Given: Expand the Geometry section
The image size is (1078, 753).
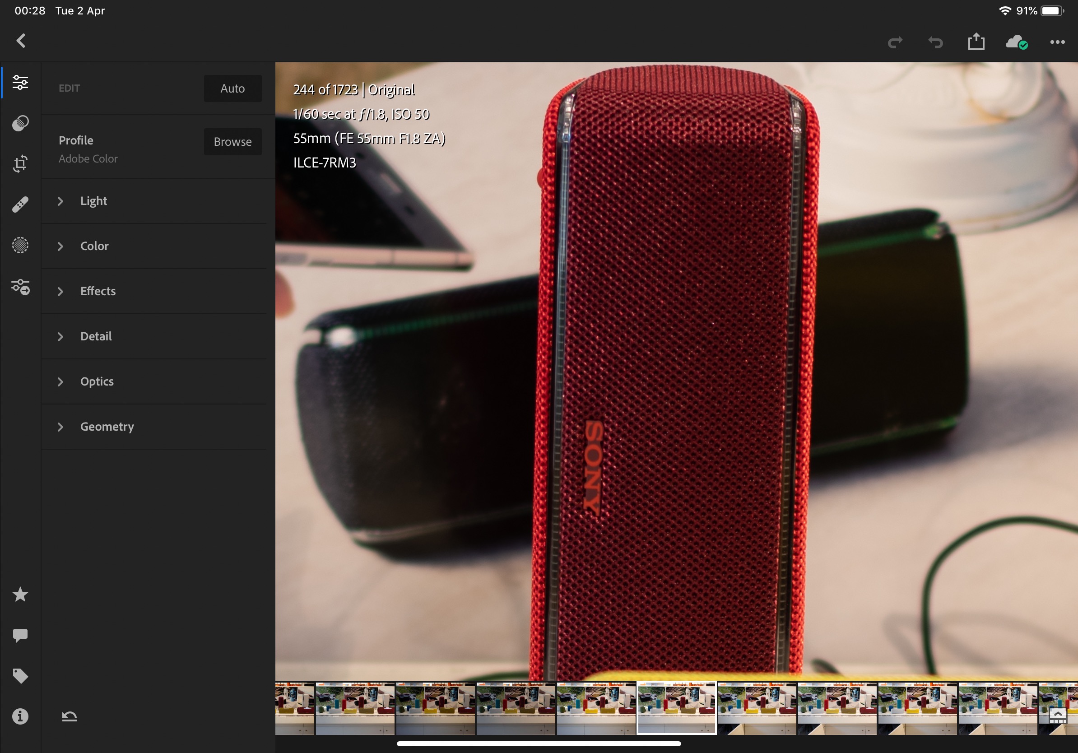Looking at the screenshot, I should pos(107,427).
